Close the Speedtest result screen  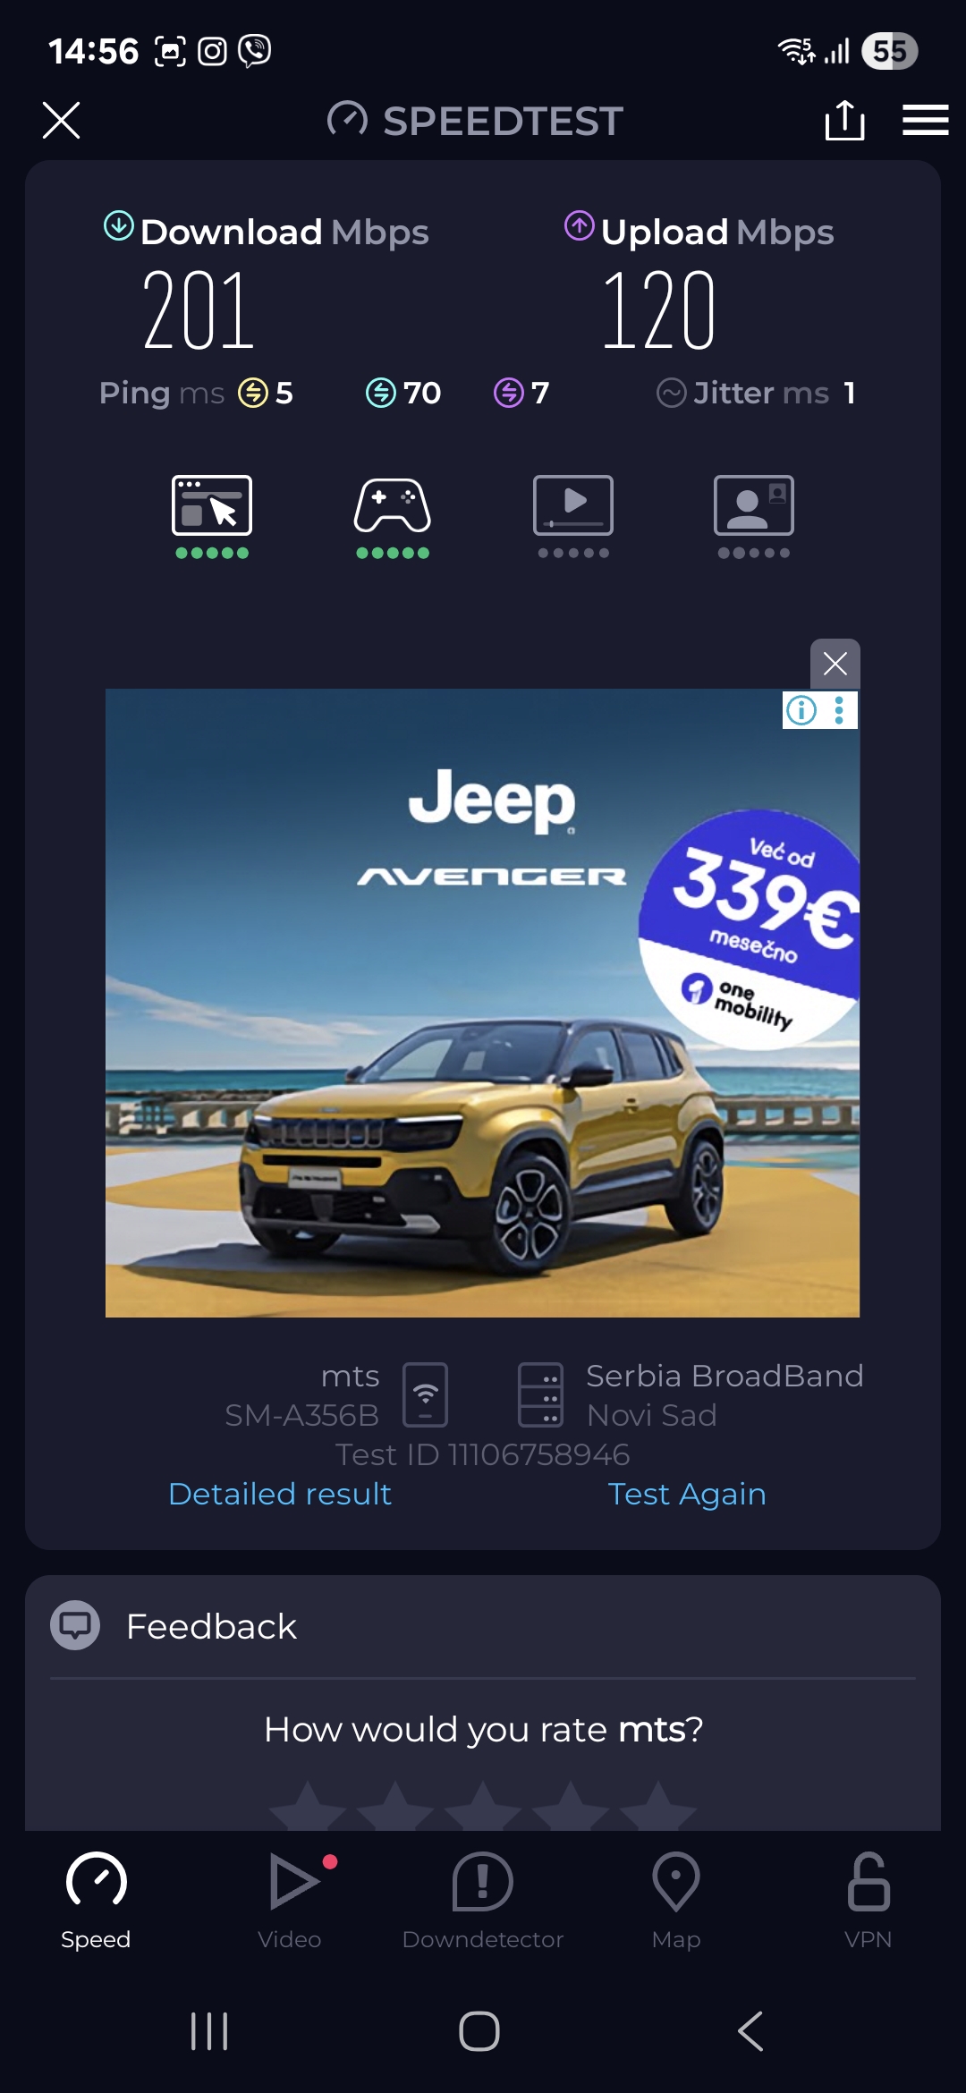coord(61,120)
